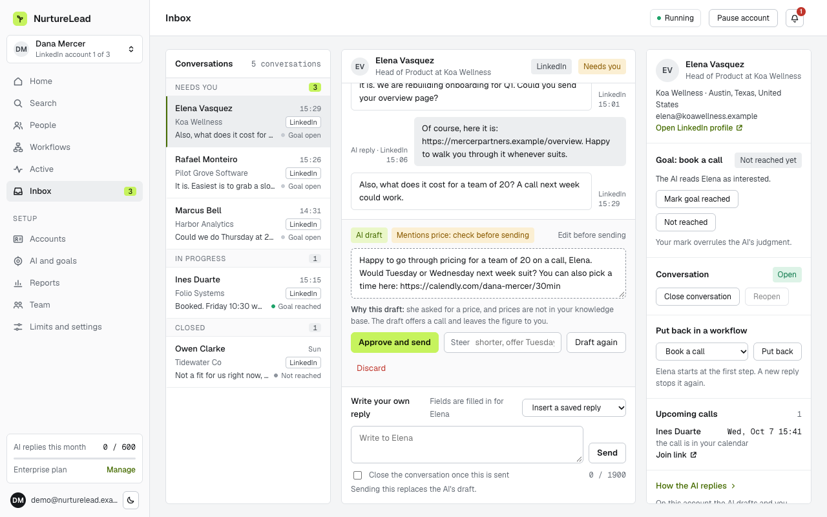Send your own reply
The width and height of the screenshot is (827, 517).
607,453
